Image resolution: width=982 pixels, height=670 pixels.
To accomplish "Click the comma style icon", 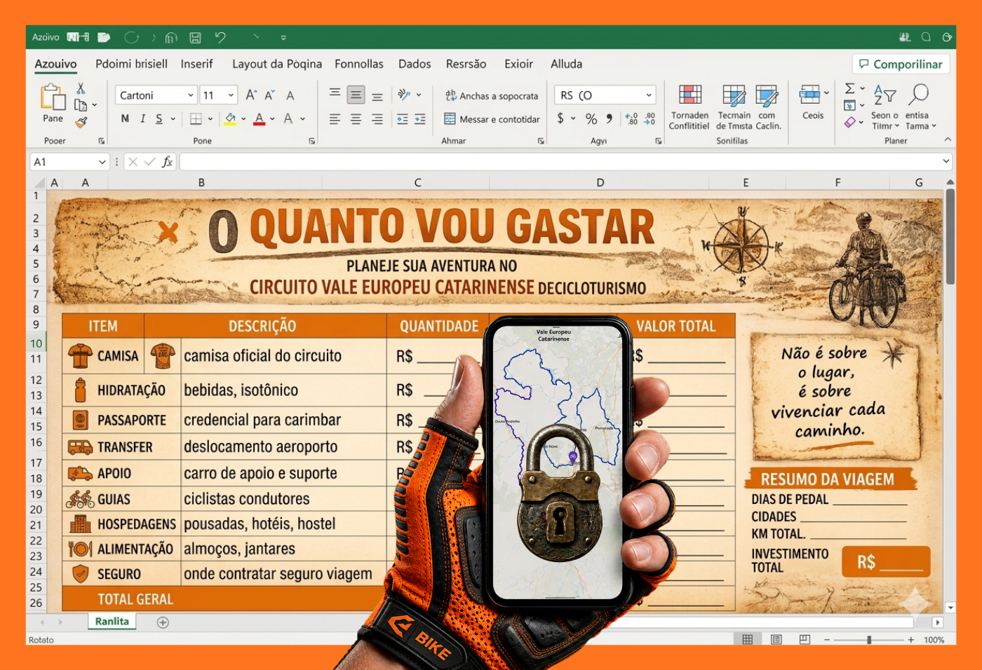I will pyautogui.click(x=610, y=118).
